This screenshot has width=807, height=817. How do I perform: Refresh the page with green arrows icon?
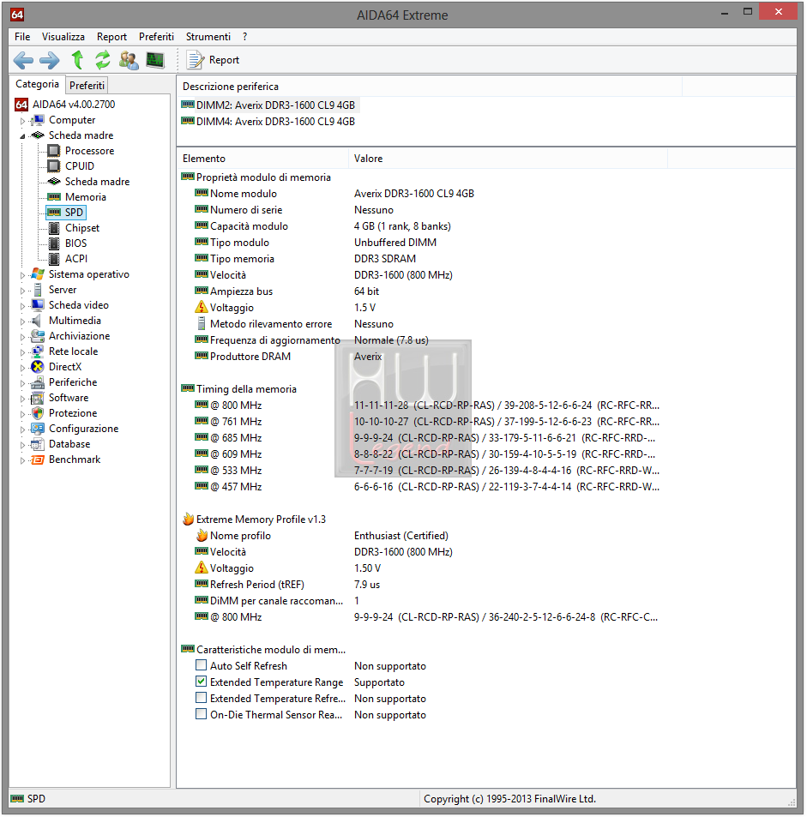click(x=103, y=60)
